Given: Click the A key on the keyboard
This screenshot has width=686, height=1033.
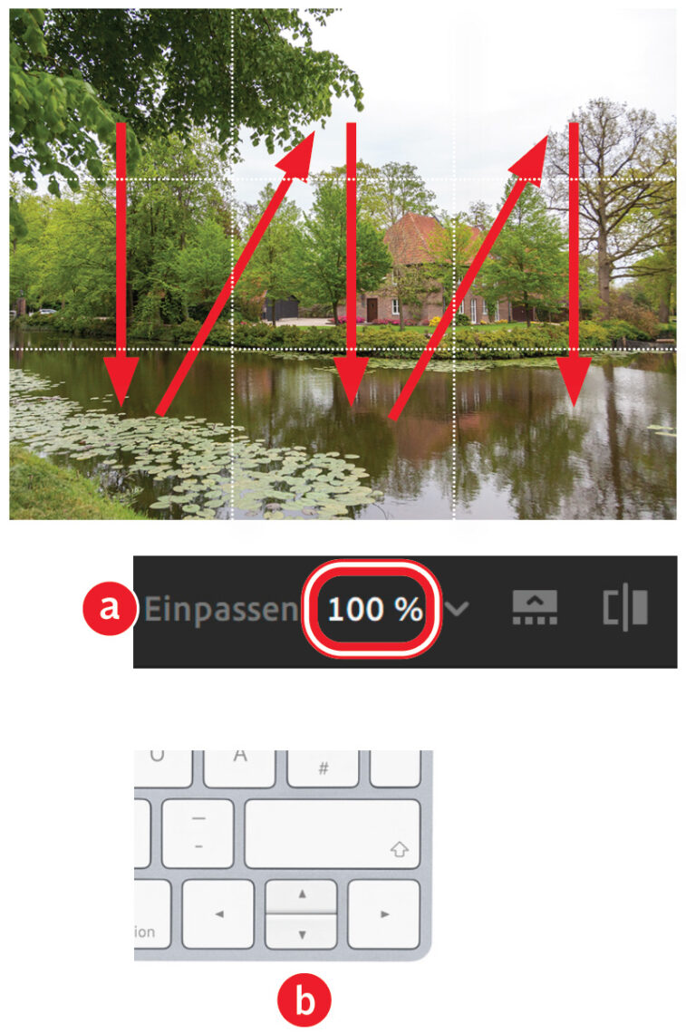Looking at the screenshot, I should point(239,768).
